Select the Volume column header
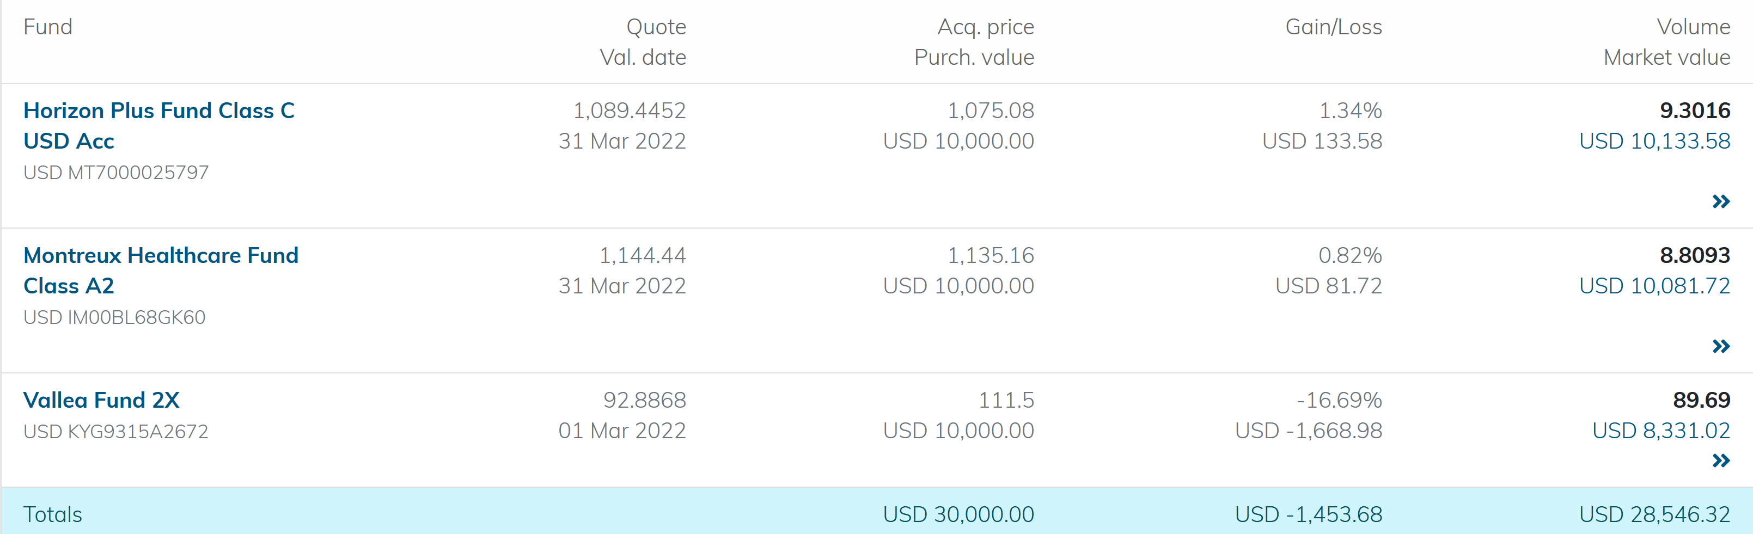This screenshot has width=1753, height=534. pyautogui.click(x=1693, y=27)
